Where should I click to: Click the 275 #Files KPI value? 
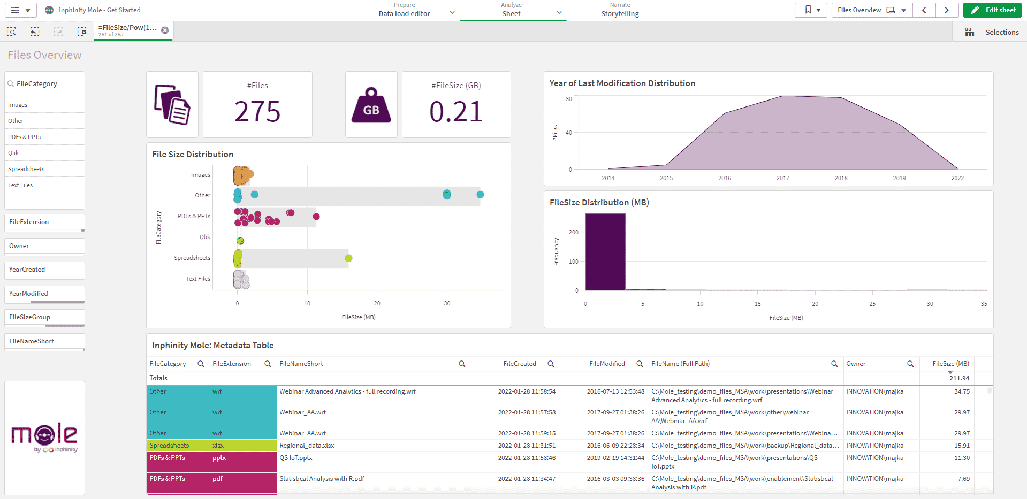tap(257, 112)
